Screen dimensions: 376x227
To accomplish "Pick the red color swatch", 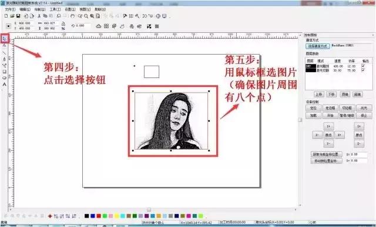I will click(x=99, y=216).
